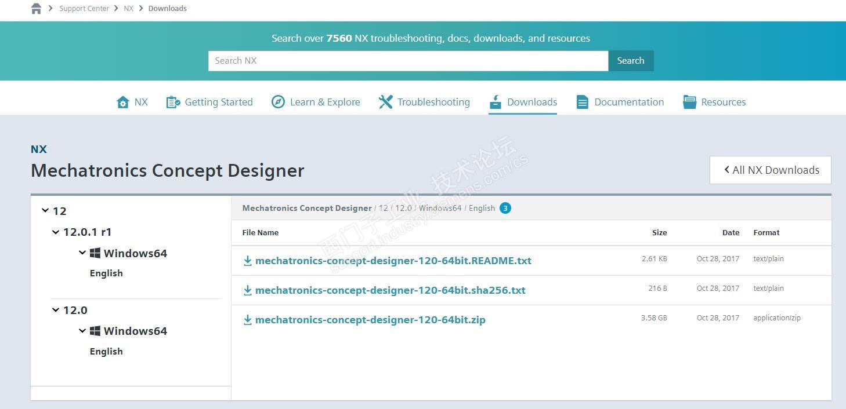Select English under 12.0.1 r1 Windows64
Image resolution: width=846 pixels, height=409 pixels.
[x=106, y=273]
